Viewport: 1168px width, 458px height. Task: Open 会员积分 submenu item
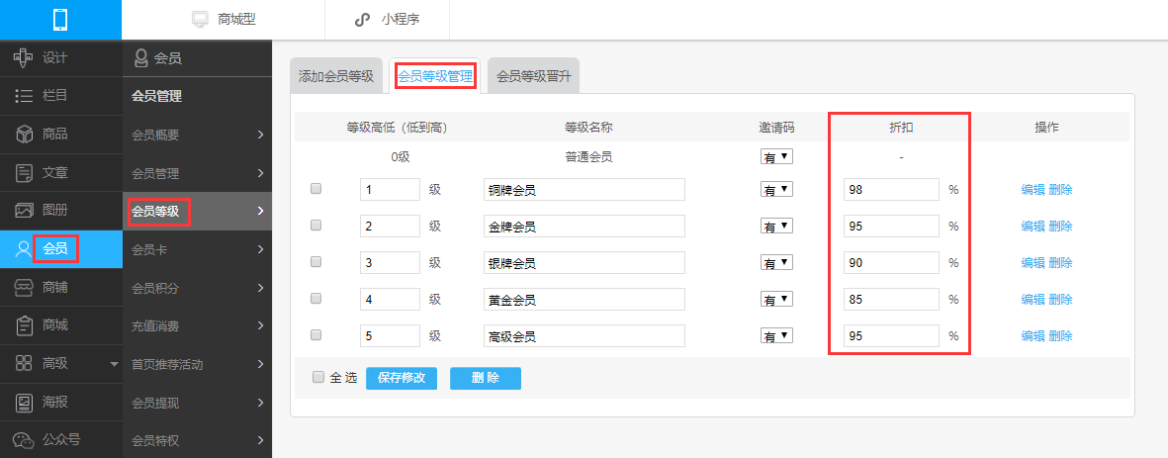tap(198, 288)
